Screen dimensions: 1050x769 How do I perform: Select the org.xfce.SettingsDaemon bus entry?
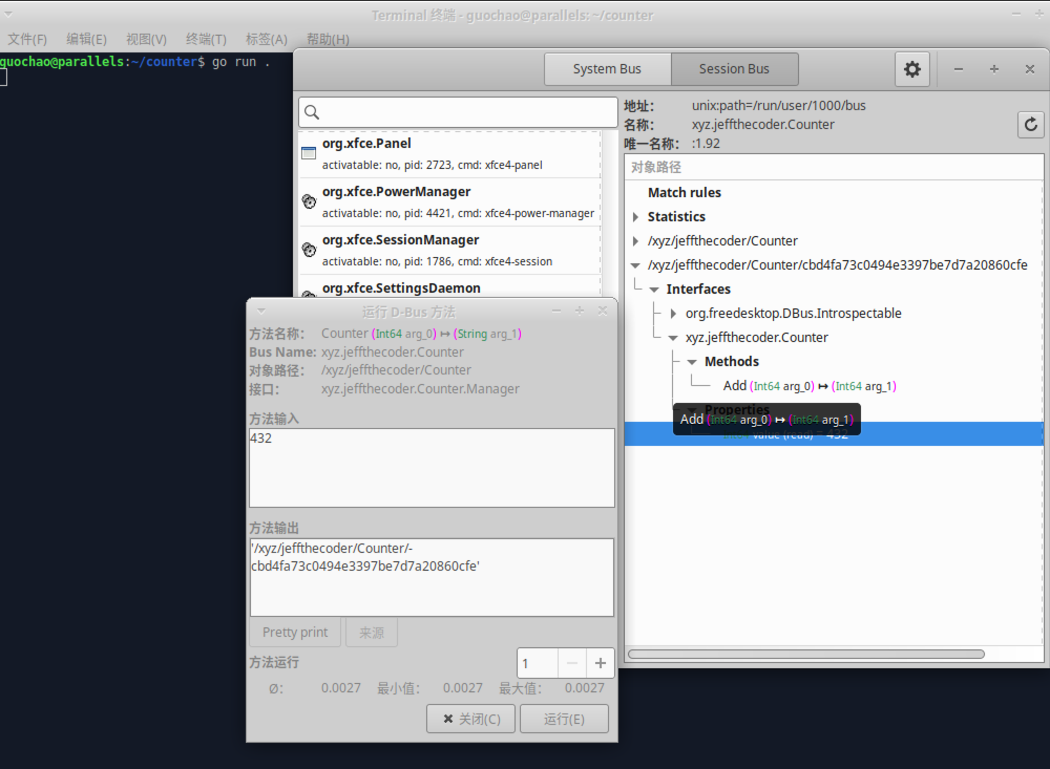click(450, 286)
